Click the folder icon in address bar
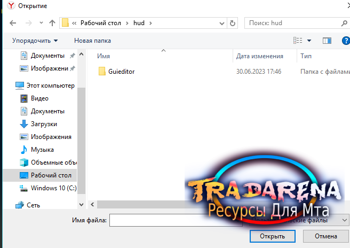 point(65,23)
